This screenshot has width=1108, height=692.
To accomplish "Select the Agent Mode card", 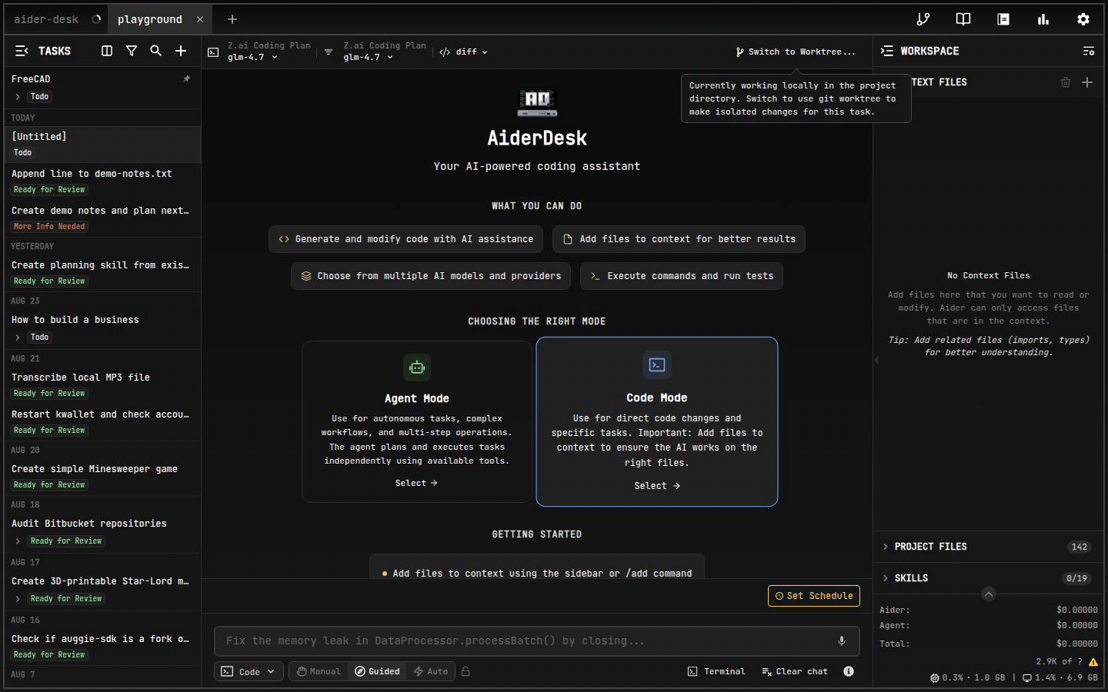I will point(416,421).
